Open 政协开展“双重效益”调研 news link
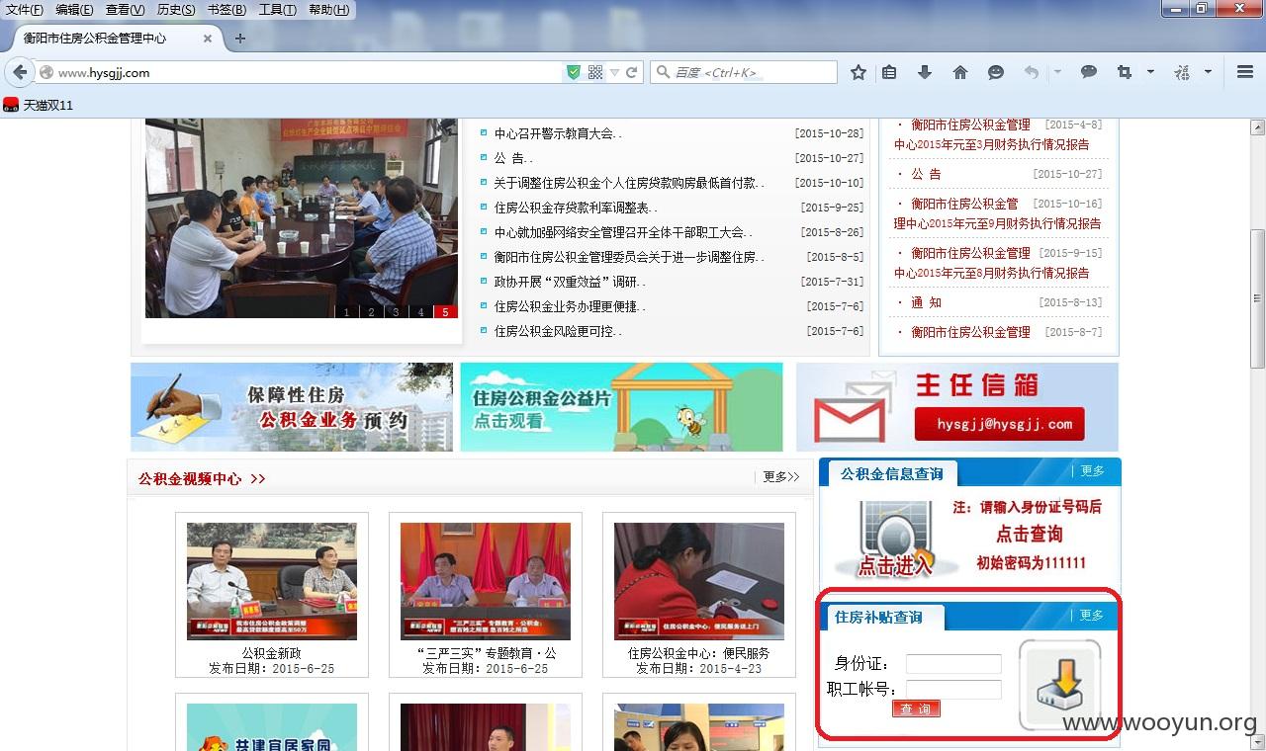 (570, 282)
